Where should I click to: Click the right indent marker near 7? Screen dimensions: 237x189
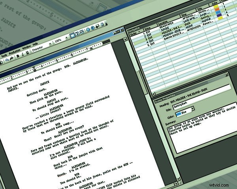click(91, 48)
